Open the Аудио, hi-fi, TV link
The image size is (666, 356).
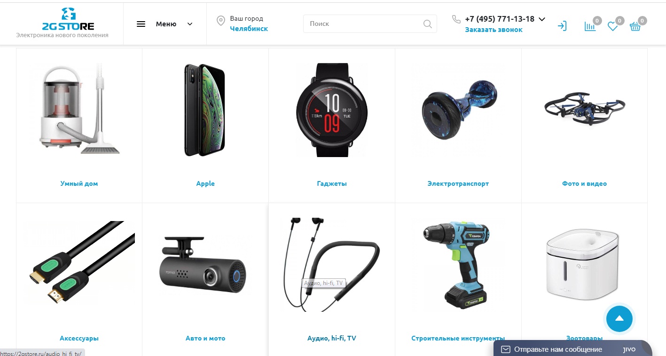(x=331, y=338)
